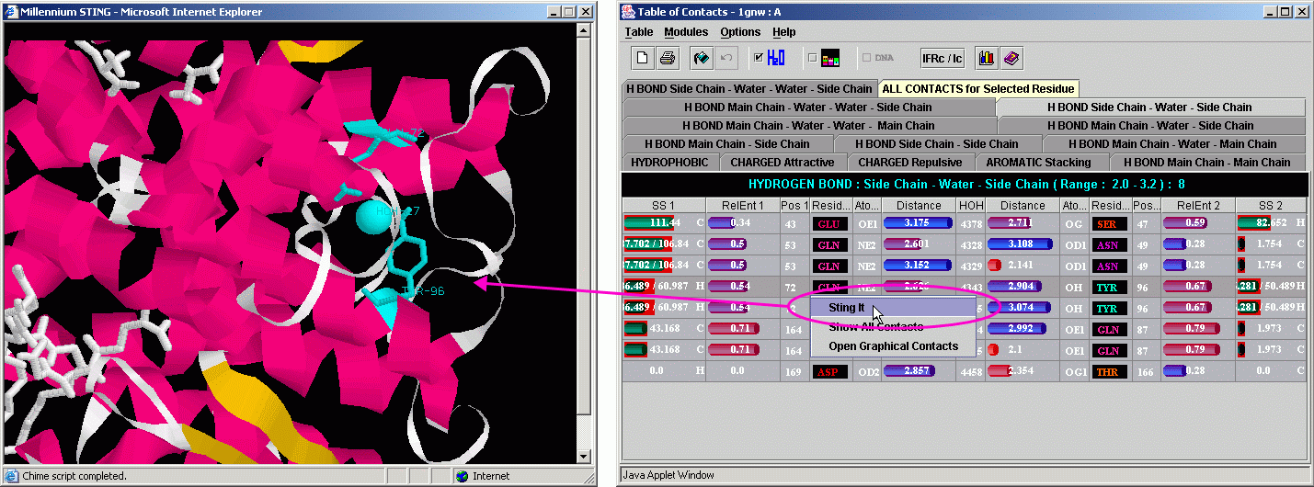The width and height of the screenshot is (1314, 487).
Task: Click the RelEnt 1 column header
Action: click(743, 206)
